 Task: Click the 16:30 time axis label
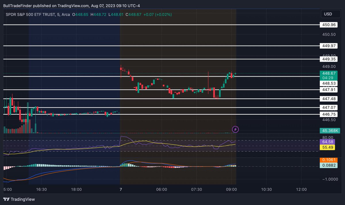pyautogui.click(x=41, y=189)
